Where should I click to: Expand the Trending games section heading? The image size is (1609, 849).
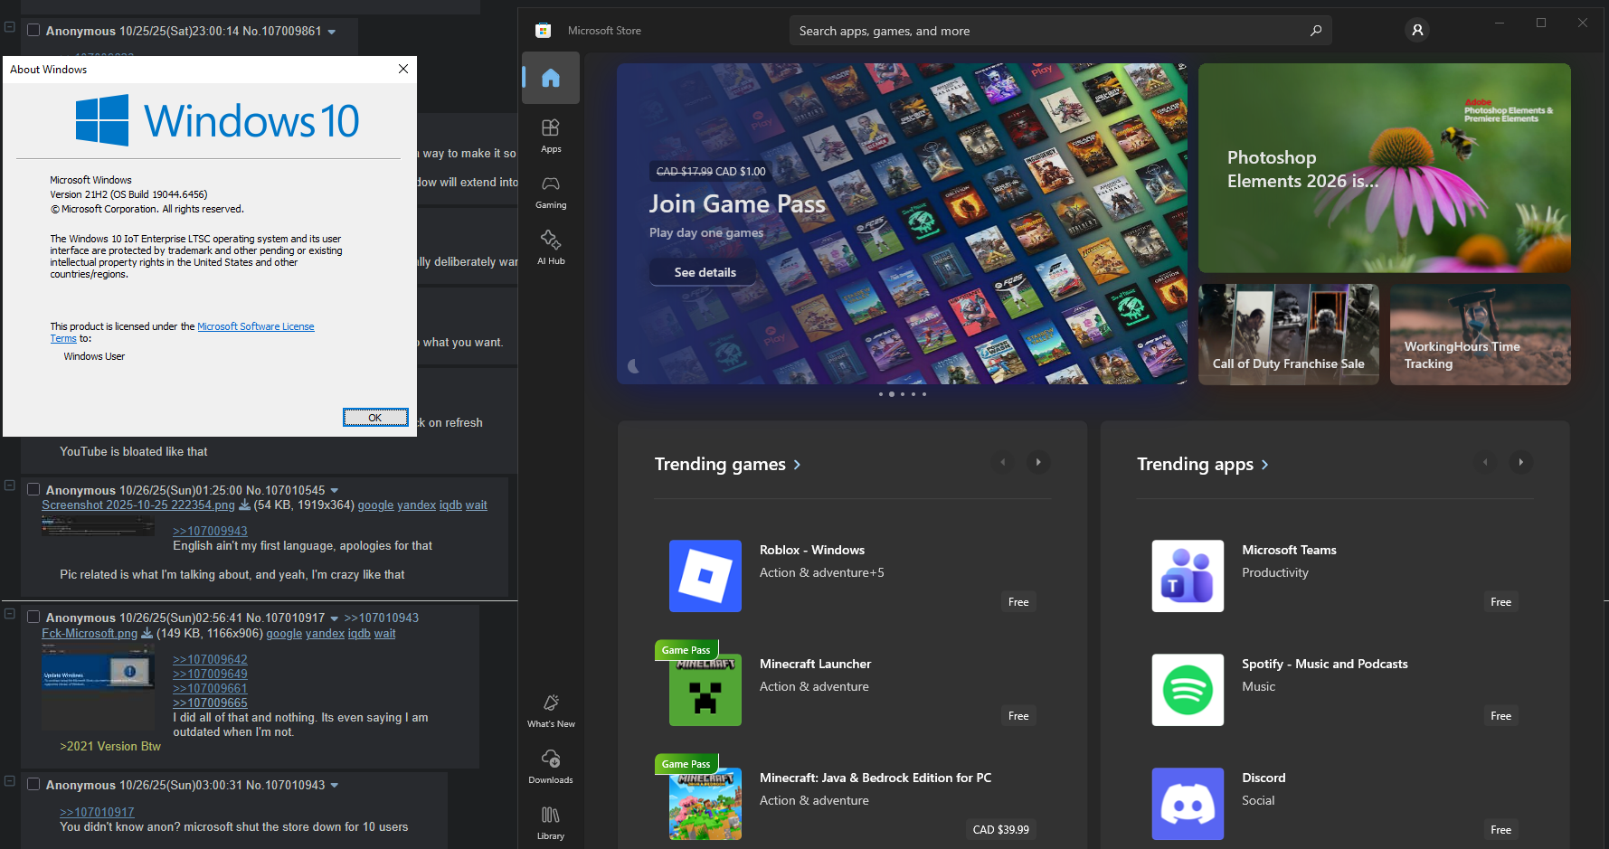[728, 464]
